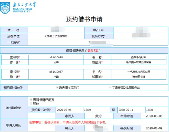Click the 预约借书申请 page title
The image size is (169, 132).
(x=84, y=19)
